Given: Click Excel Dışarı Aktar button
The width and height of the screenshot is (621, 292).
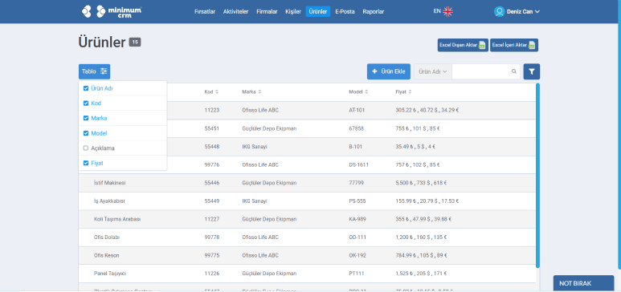Looking at the screenshot, I should coord(463,45).
